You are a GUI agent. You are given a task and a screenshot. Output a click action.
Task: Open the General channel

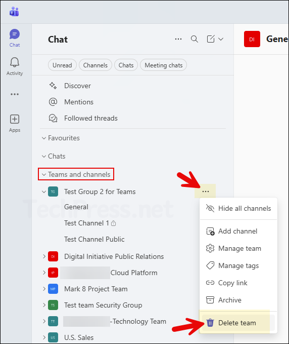[x=76, y=207]
